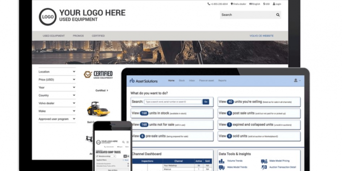Expand the Price (USD) filter

(57, 80)
